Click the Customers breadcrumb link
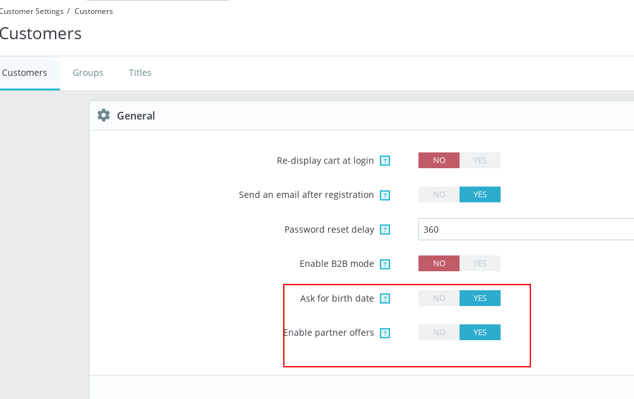This screenshot has width=634, height=399. pos(94,11)
